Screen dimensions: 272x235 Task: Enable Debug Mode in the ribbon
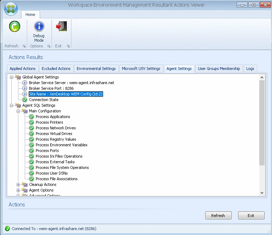39,27
